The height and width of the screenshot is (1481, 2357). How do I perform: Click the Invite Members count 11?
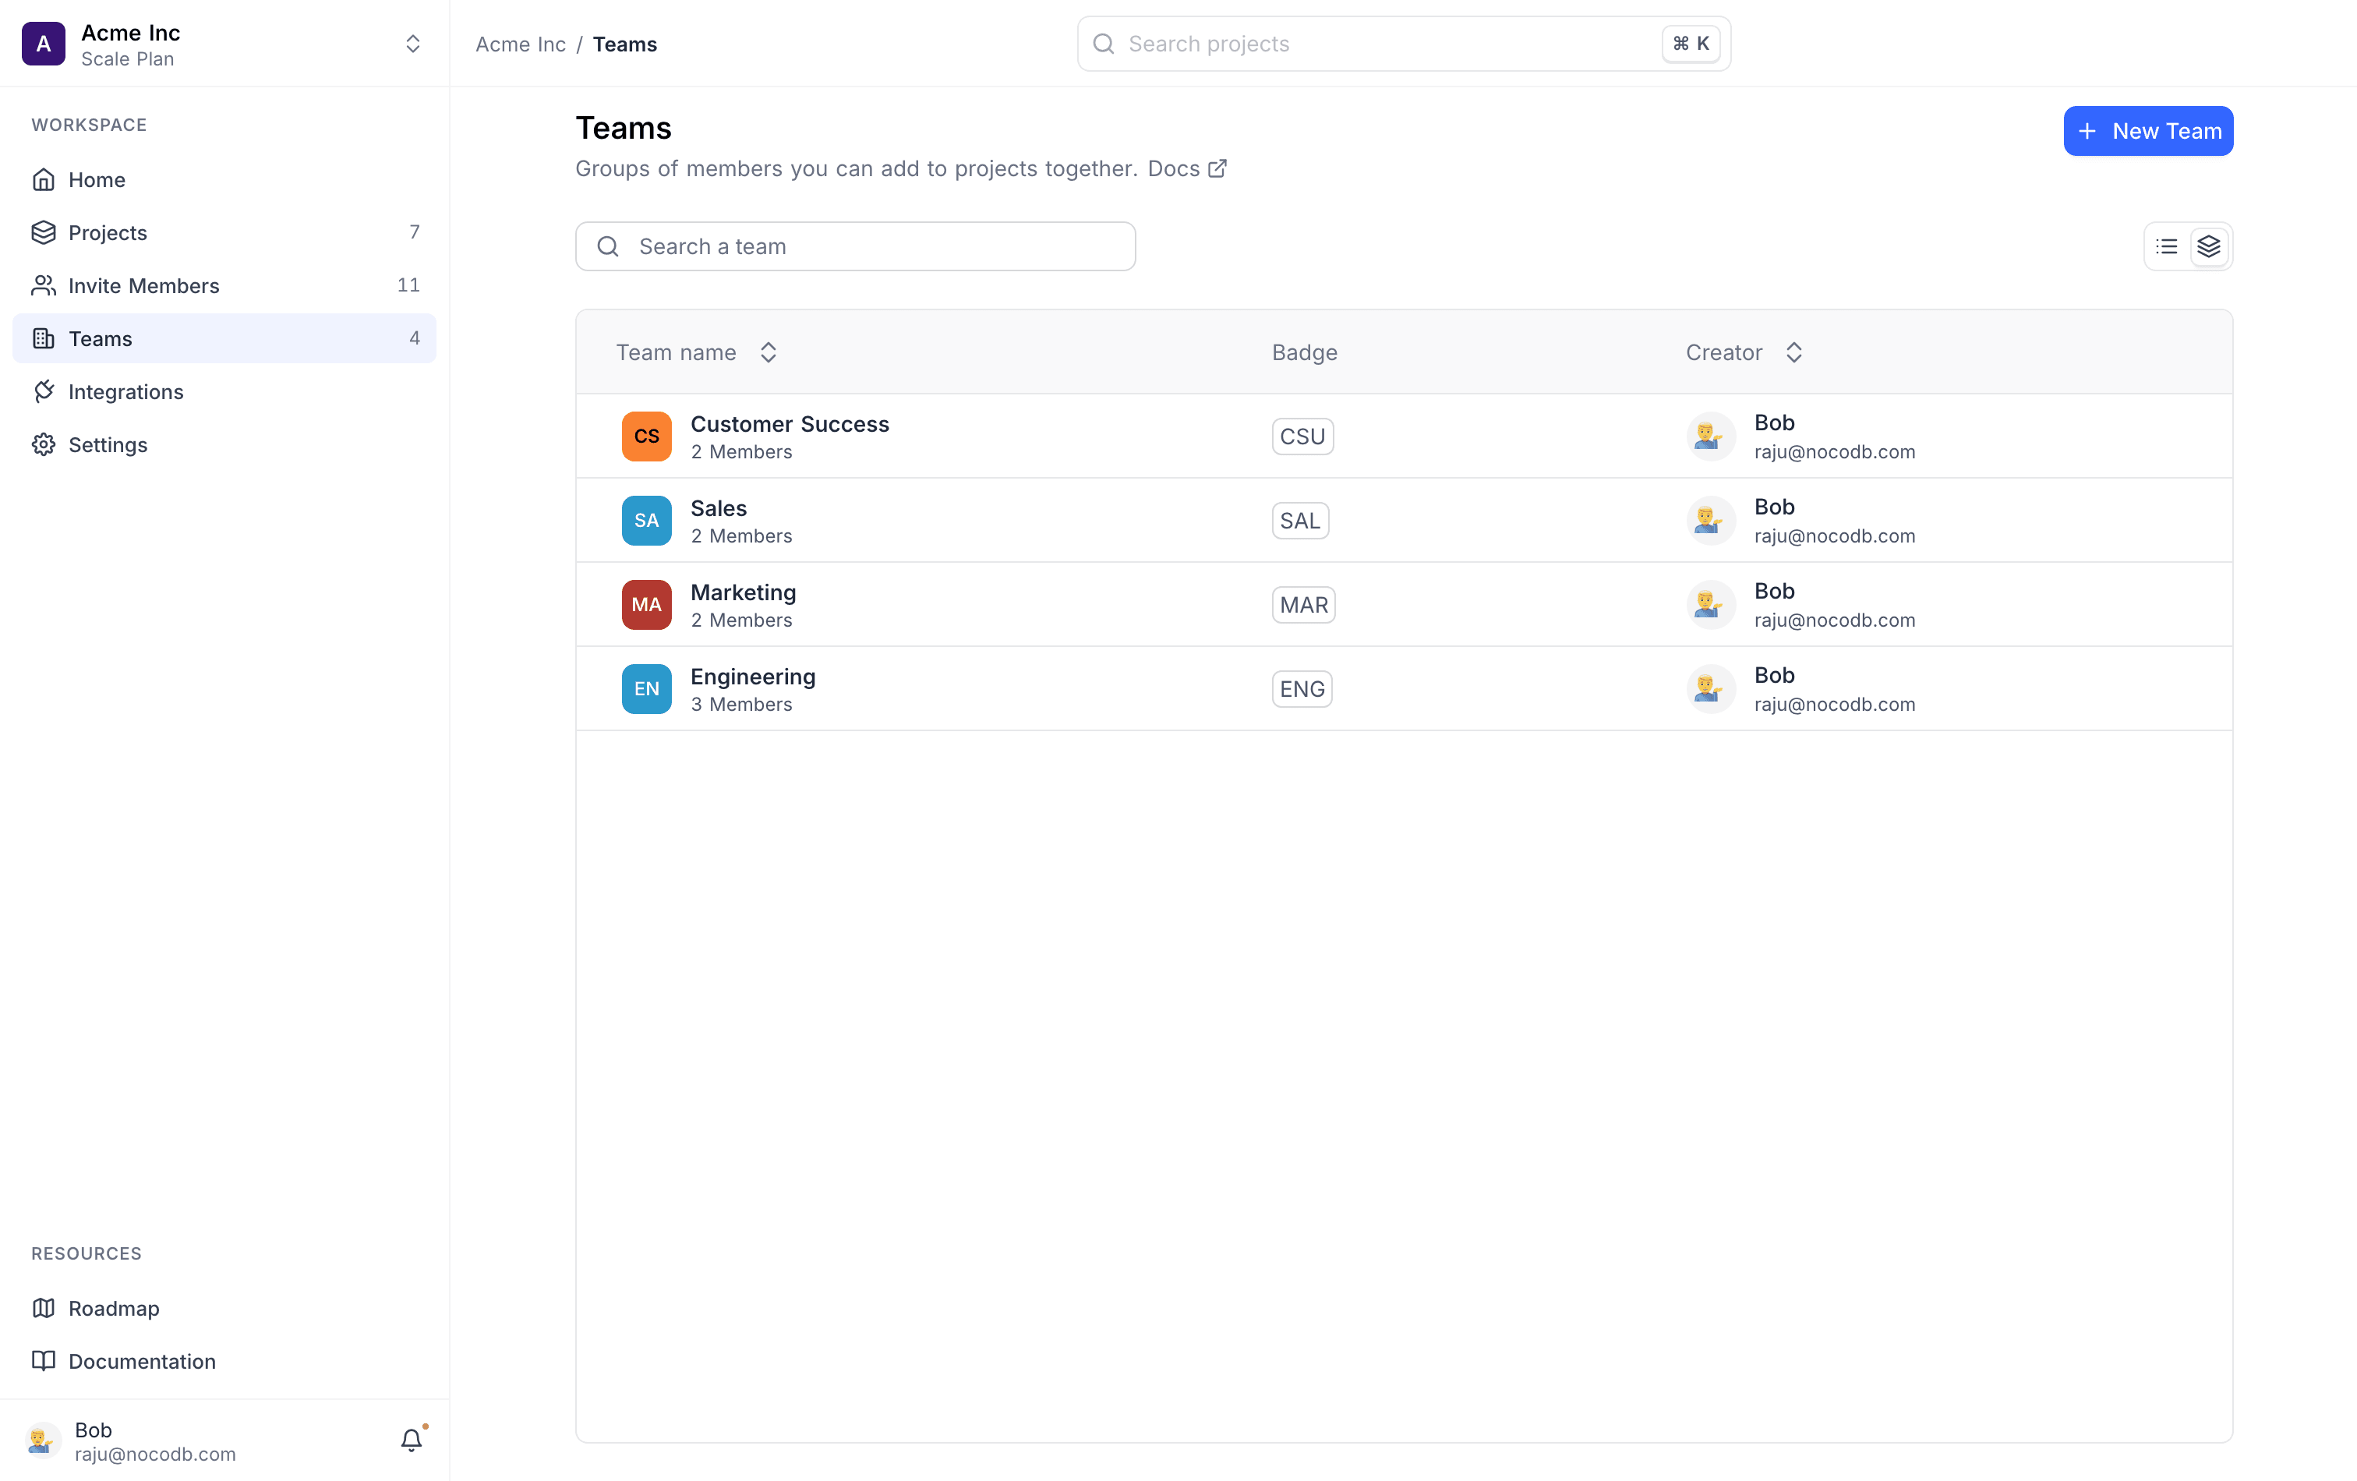pos(408,285)
